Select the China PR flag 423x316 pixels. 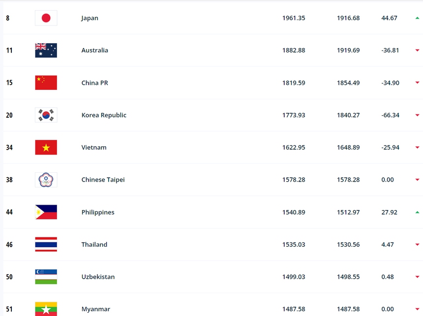(x=46, y=82)
